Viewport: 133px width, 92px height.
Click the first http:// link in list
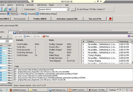coord(10,48)
